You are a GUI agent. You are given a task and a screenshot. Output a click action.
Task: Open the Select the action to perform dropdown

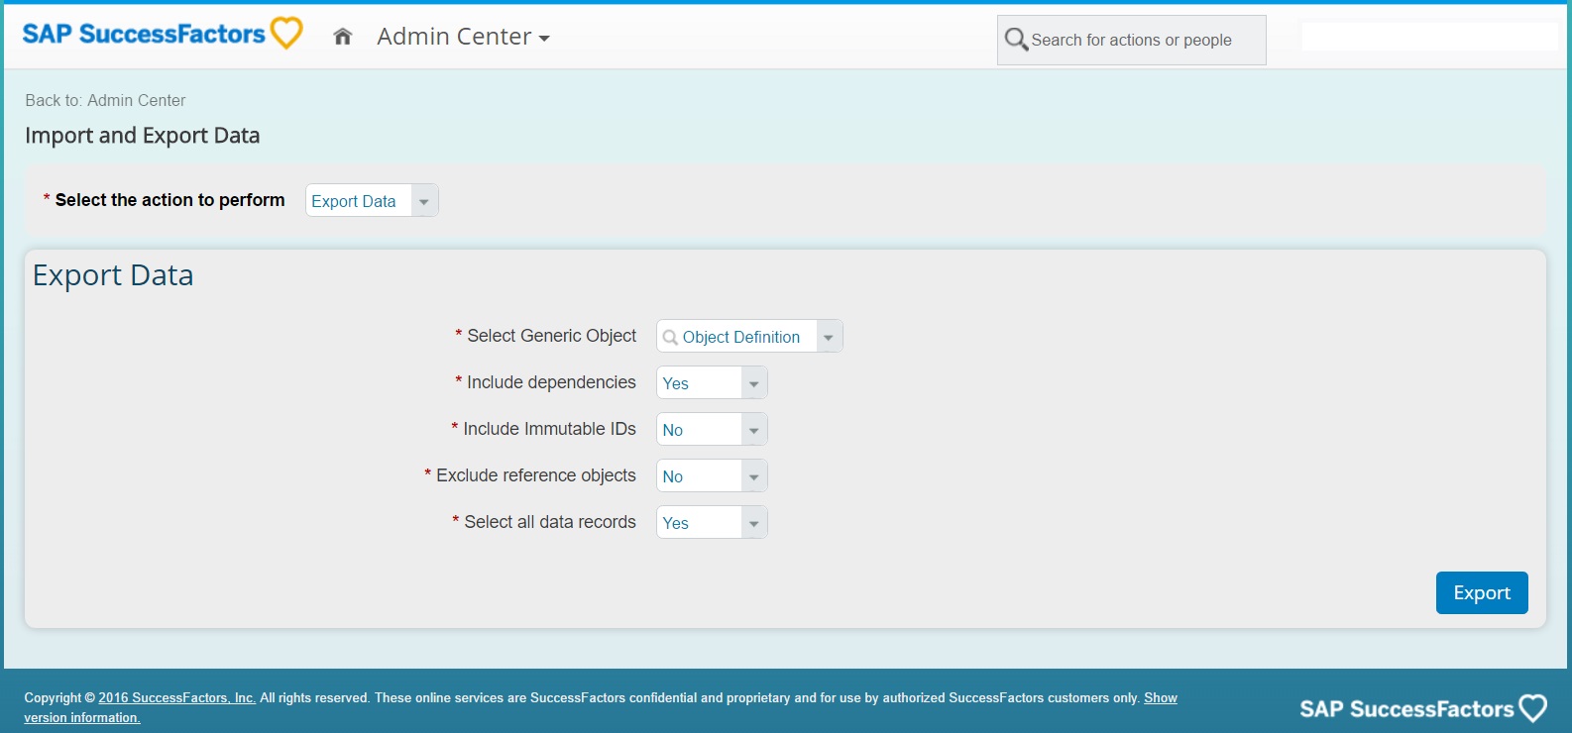(x=372, y=201)
